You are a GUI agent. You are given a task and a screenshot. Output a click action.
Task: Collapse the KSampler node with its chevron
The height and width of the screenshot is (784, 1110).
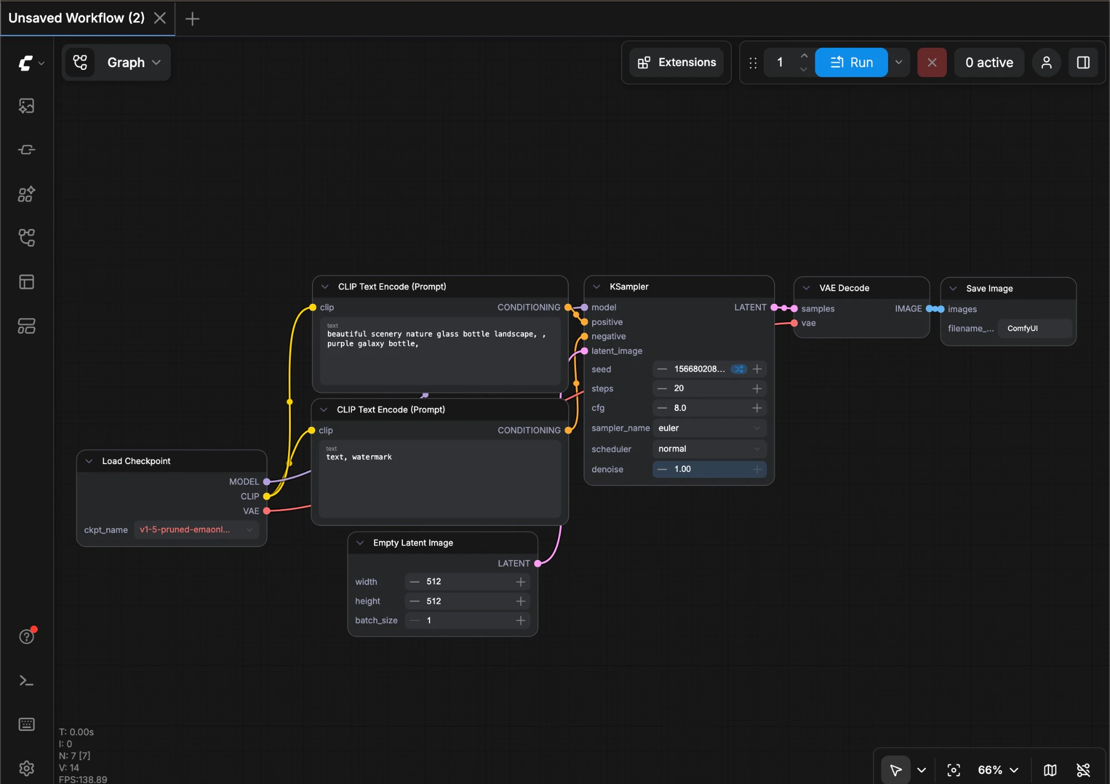596,286
